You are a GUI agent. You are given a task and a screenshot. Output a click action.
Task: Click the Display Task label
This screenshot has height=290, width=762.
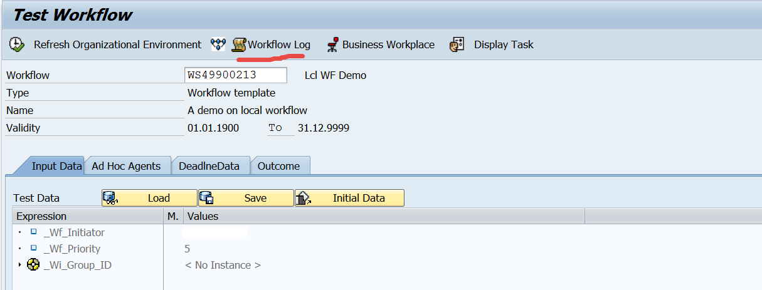click(x=504, y=44)
